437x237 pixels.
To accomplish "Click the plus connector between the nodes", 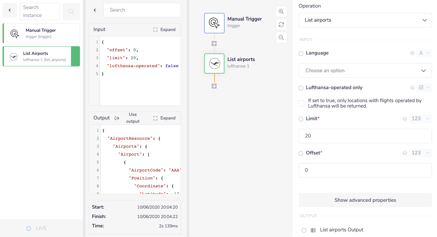I will (x=214, y=44).
